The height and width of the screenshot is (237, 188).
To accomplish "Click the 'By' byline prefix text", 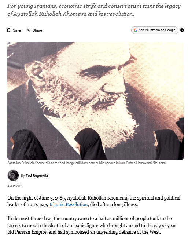I will 23,176.
